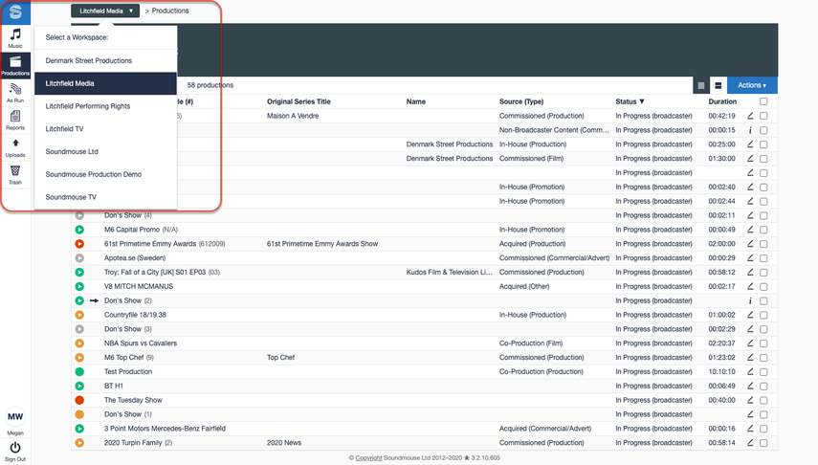Sort by Original Series Title column
818x465 pixels.
(x=298, y=101)
